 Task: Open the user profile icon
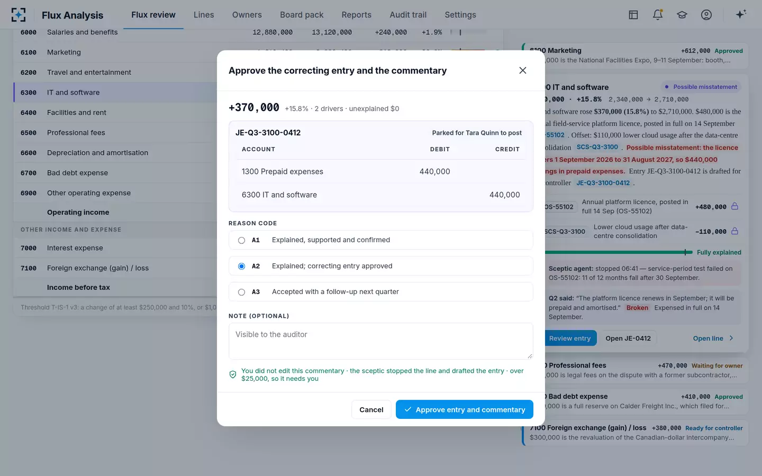click(x=706, y=15)
